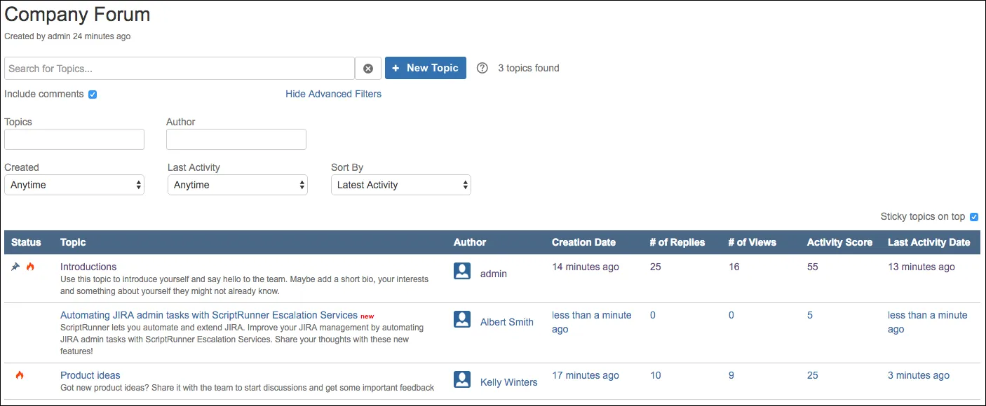Sort by the Author column header
This screenshot has height=406, width=986.
(x=470, y=242)
